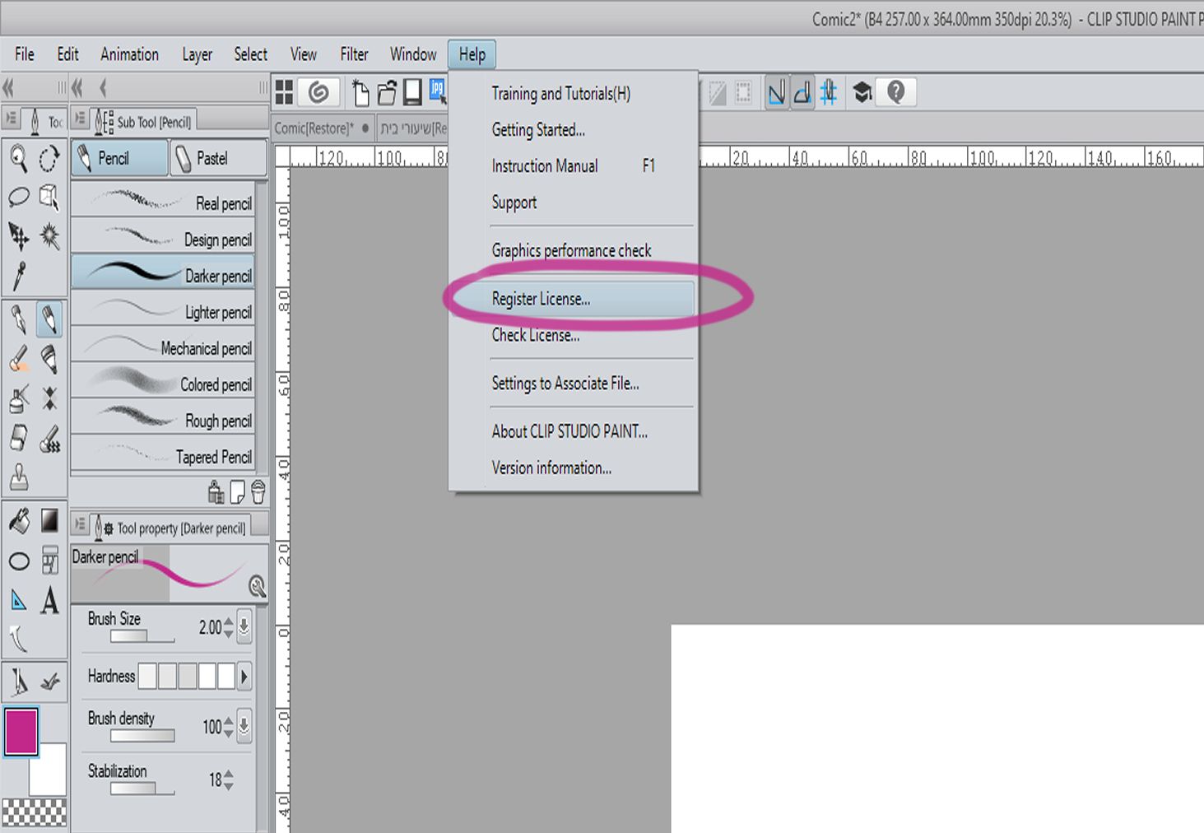Open the Sub Tool palette menu
Image resolution: width=1204 pixels, height=833 pixels.
tap(81, 119)
